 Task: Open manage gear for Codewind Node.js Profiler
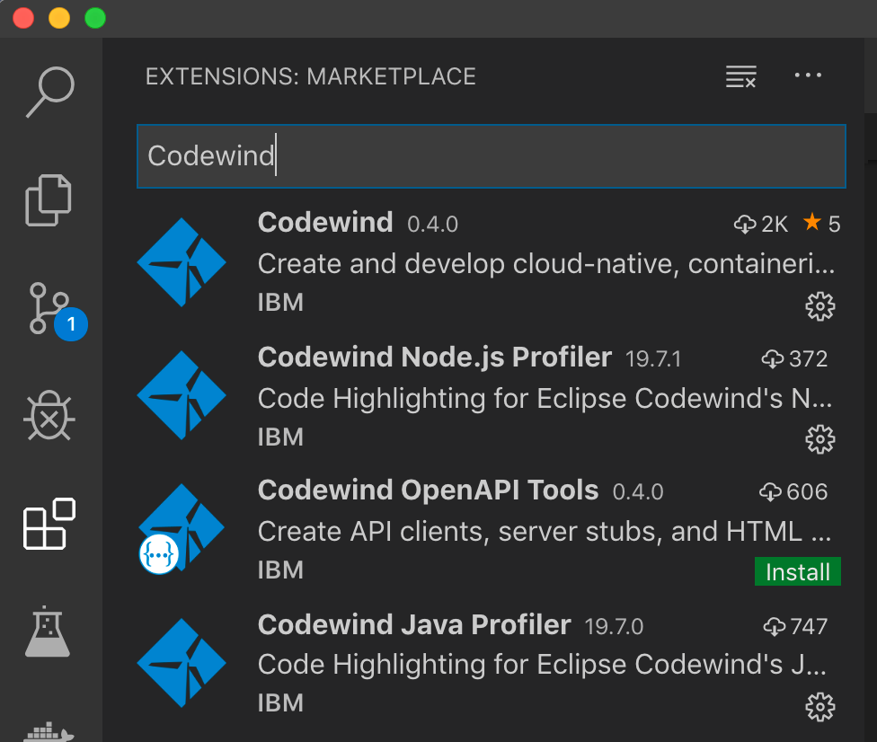[820, 439]
